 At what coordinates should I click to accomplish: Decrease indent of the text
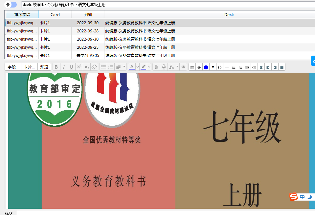(x=254, y=67)
